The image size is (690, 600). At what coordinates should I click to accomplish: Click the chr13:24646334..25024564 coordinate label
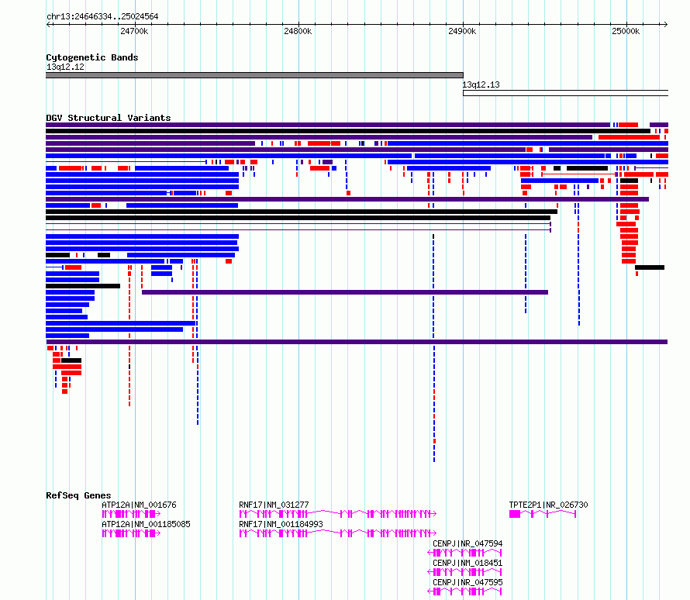[x=102, y=16]
